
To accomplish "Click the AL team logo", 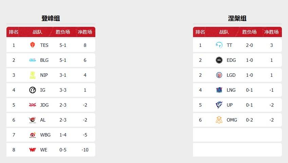I will point(33,120).
